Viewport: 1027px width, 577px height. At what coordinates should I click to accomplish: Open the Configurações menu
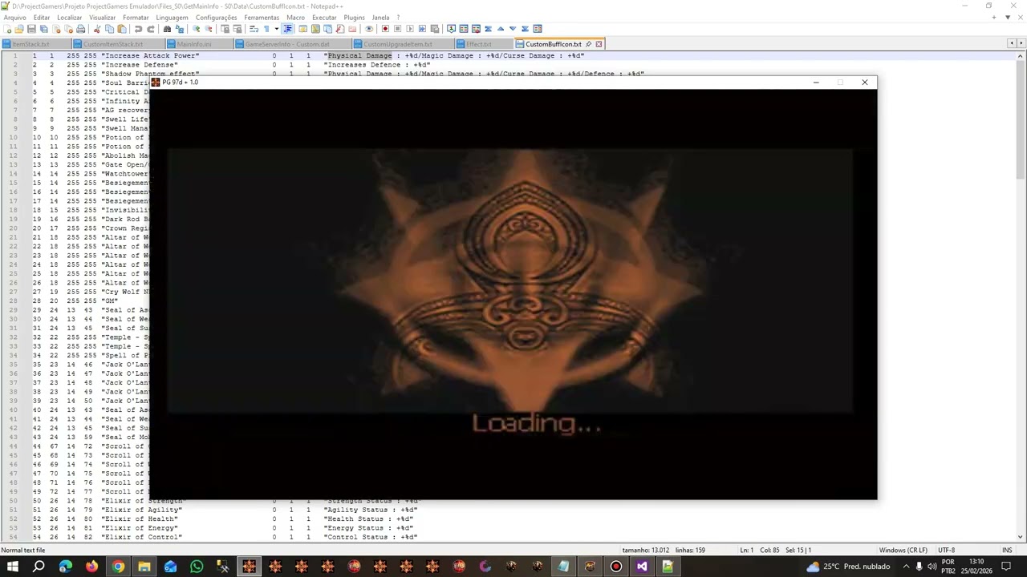coord(216,18)
